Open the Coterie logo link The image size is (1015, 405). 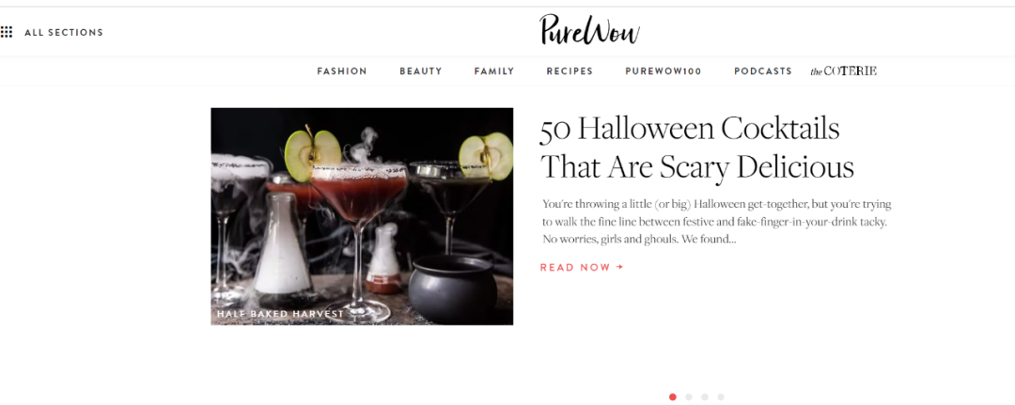coord(843,71)
